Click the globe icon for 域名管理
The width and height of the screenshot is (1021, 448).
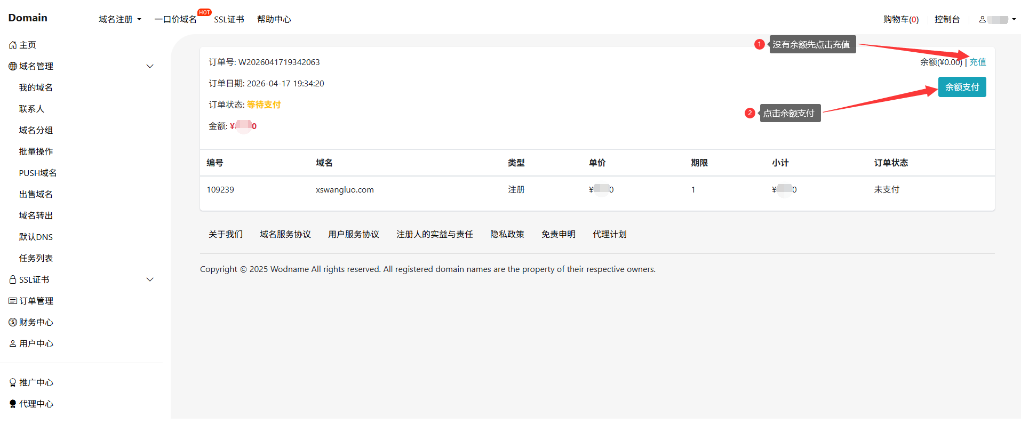[13, 67]
